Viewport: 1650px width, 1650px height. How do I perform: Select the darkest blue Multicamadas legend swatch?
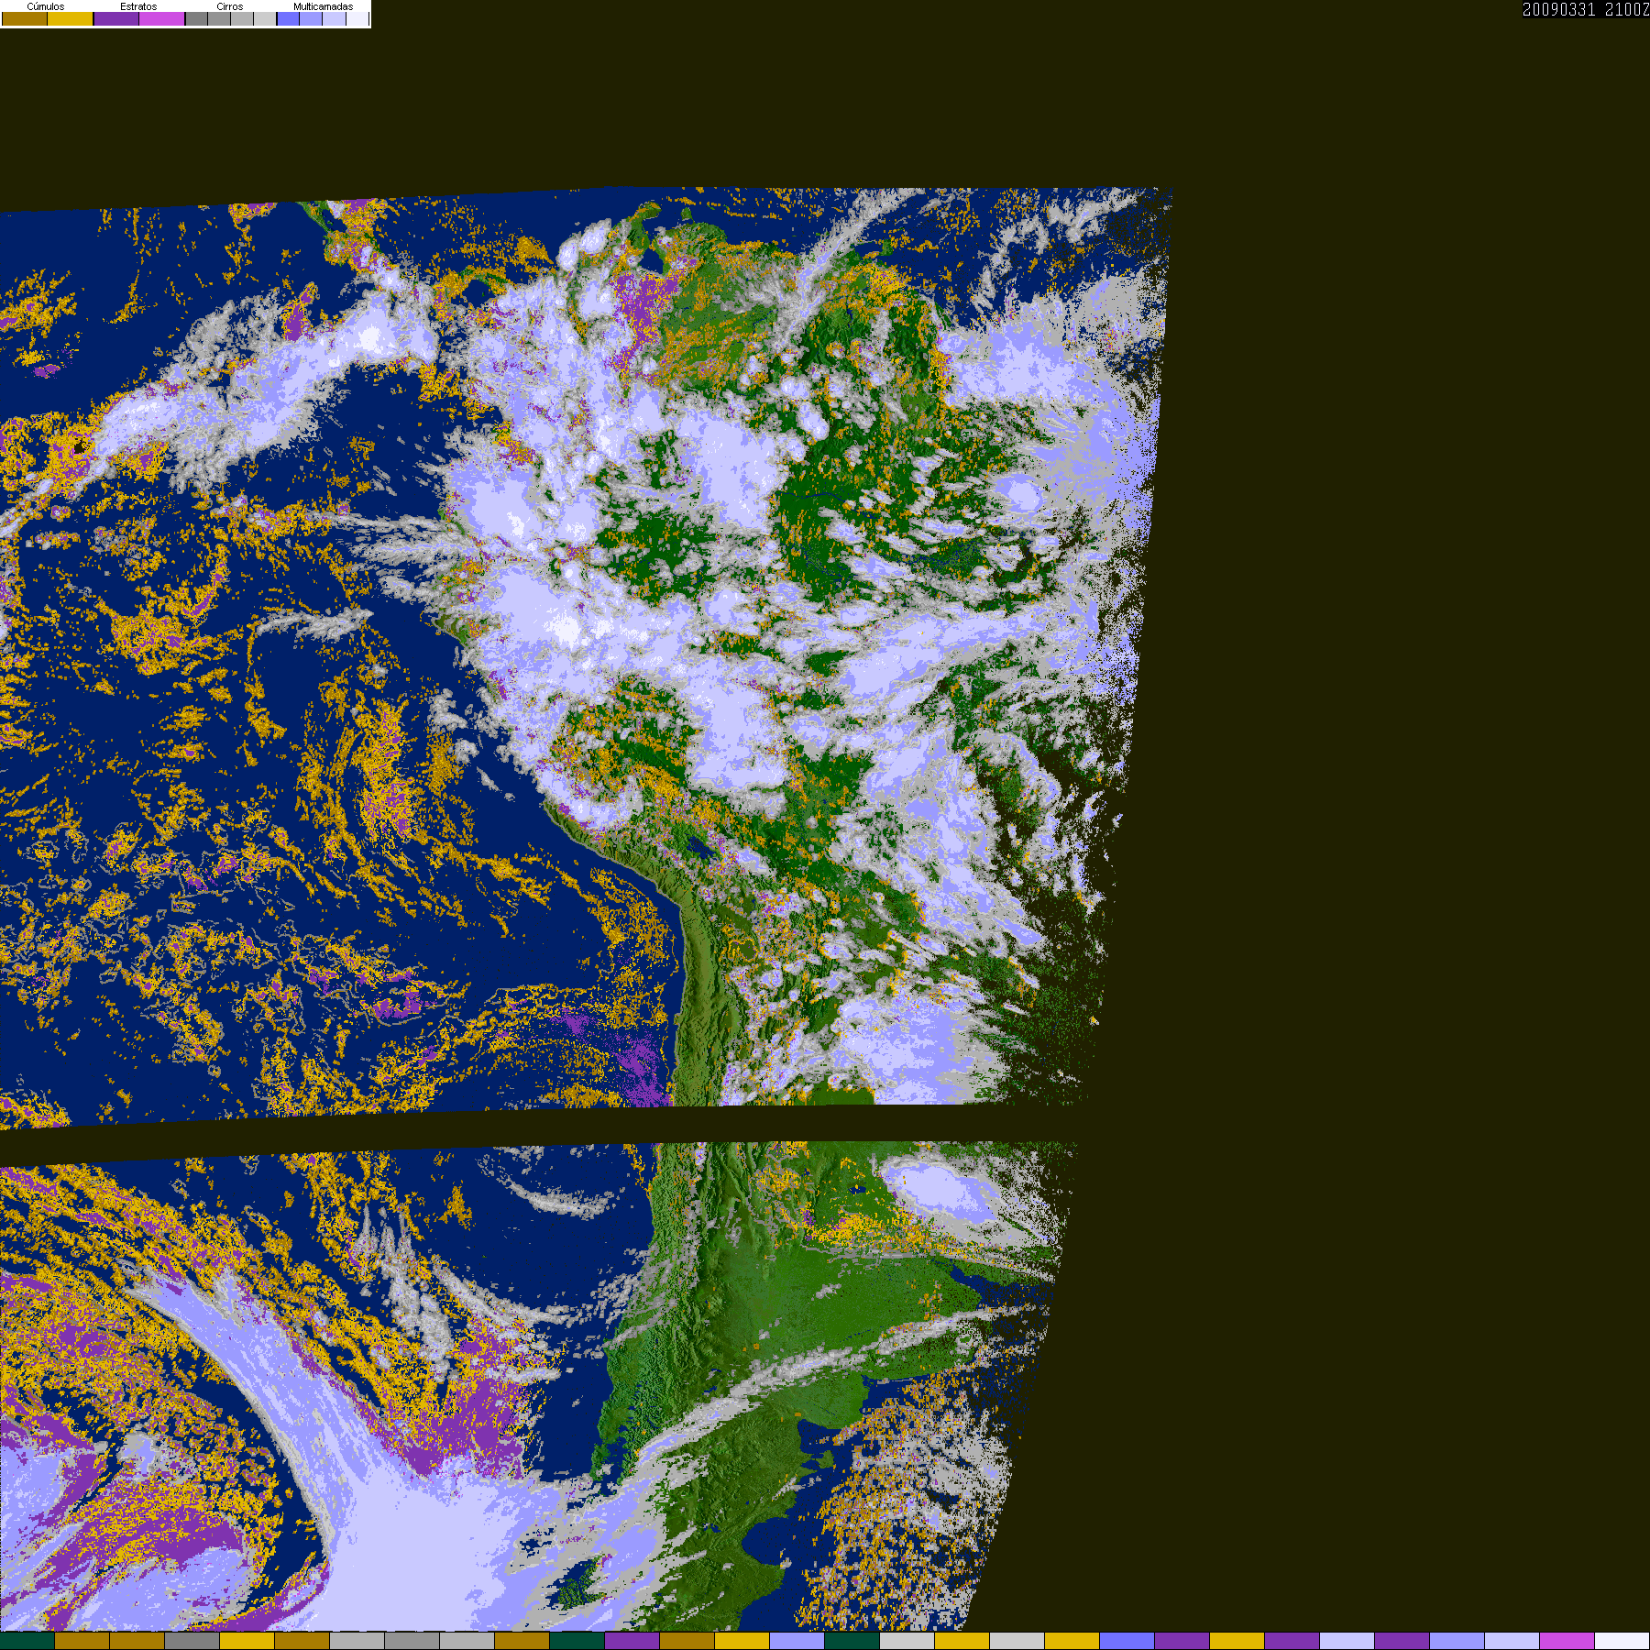coord(288,18)
